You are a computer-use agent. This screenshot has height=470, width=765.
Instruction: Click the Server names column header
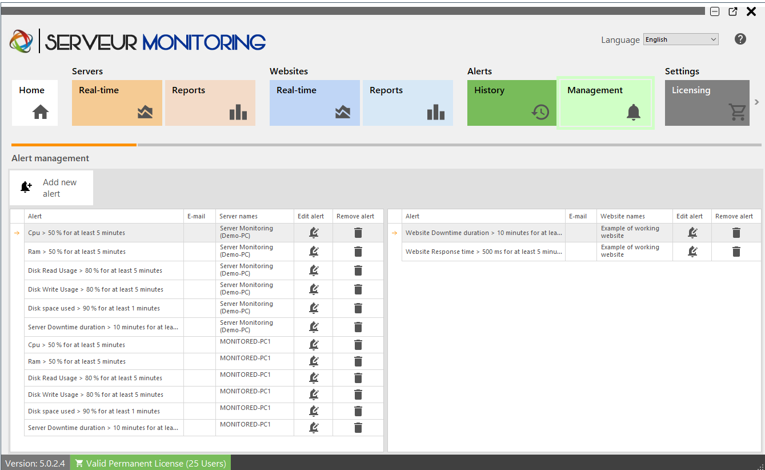click(255, 216)
